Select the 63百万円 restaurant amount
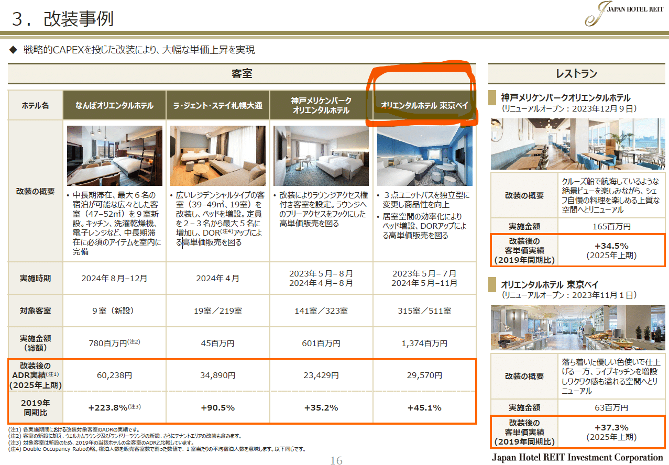Image resolution: width=669 pixels, height=465 pixels. [611, 407]
